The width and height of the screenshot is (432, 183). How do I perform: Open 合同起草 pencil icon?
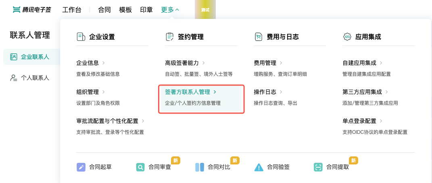click(81, 167)
